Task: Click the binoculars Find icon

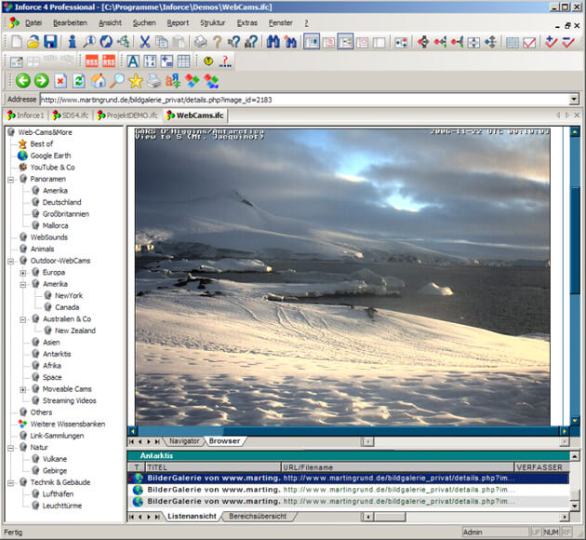Action: [x=273, y=42]
